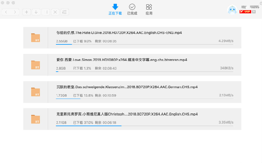Click the progress bar at 1.3% task

pos(144,72)
